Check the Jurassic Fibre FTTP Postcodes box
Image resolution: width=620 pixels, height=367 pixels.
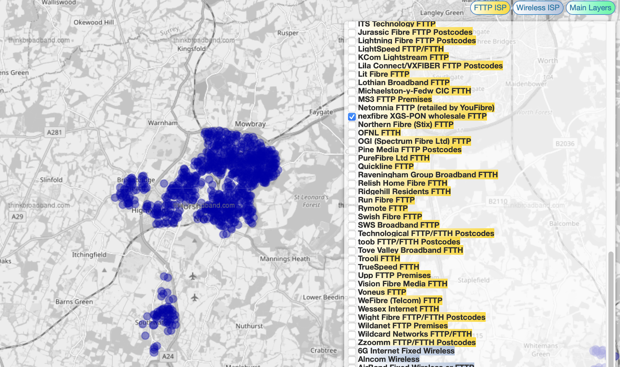351,33
